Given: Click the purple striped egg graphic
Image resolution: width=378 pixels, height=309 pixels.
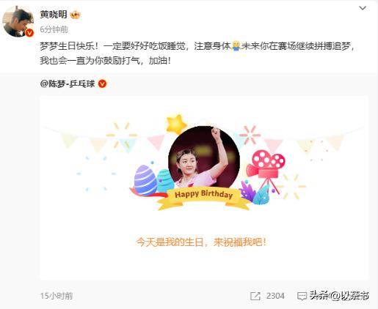Looking at the screenshot, I should click(x=145, y=180).
